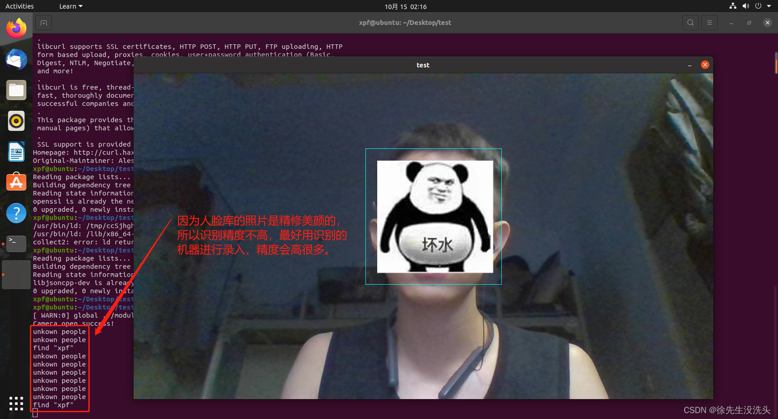Open the Help icon in the dock
778x419 pixels.
point(16,213)
